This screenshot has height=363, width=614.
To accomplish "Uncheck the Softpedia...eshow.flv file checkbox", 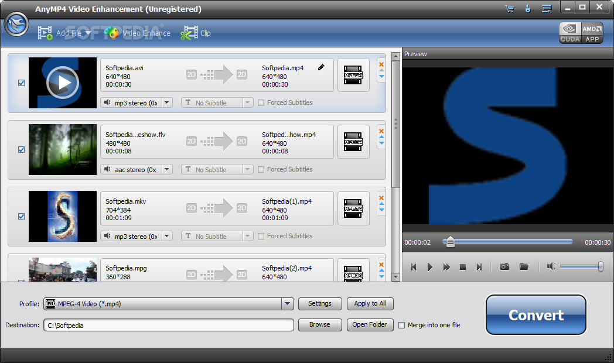I will 22,149.
